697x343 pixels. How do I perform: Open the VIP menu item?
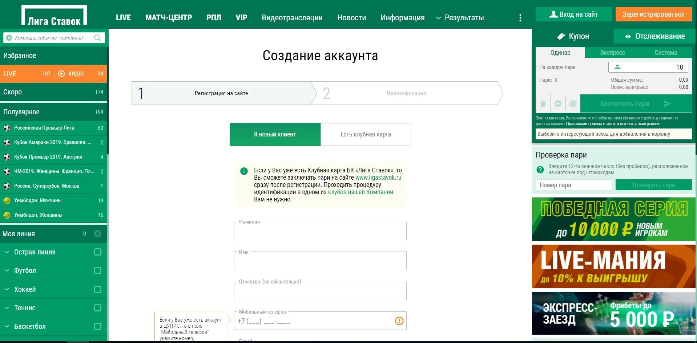241,18
